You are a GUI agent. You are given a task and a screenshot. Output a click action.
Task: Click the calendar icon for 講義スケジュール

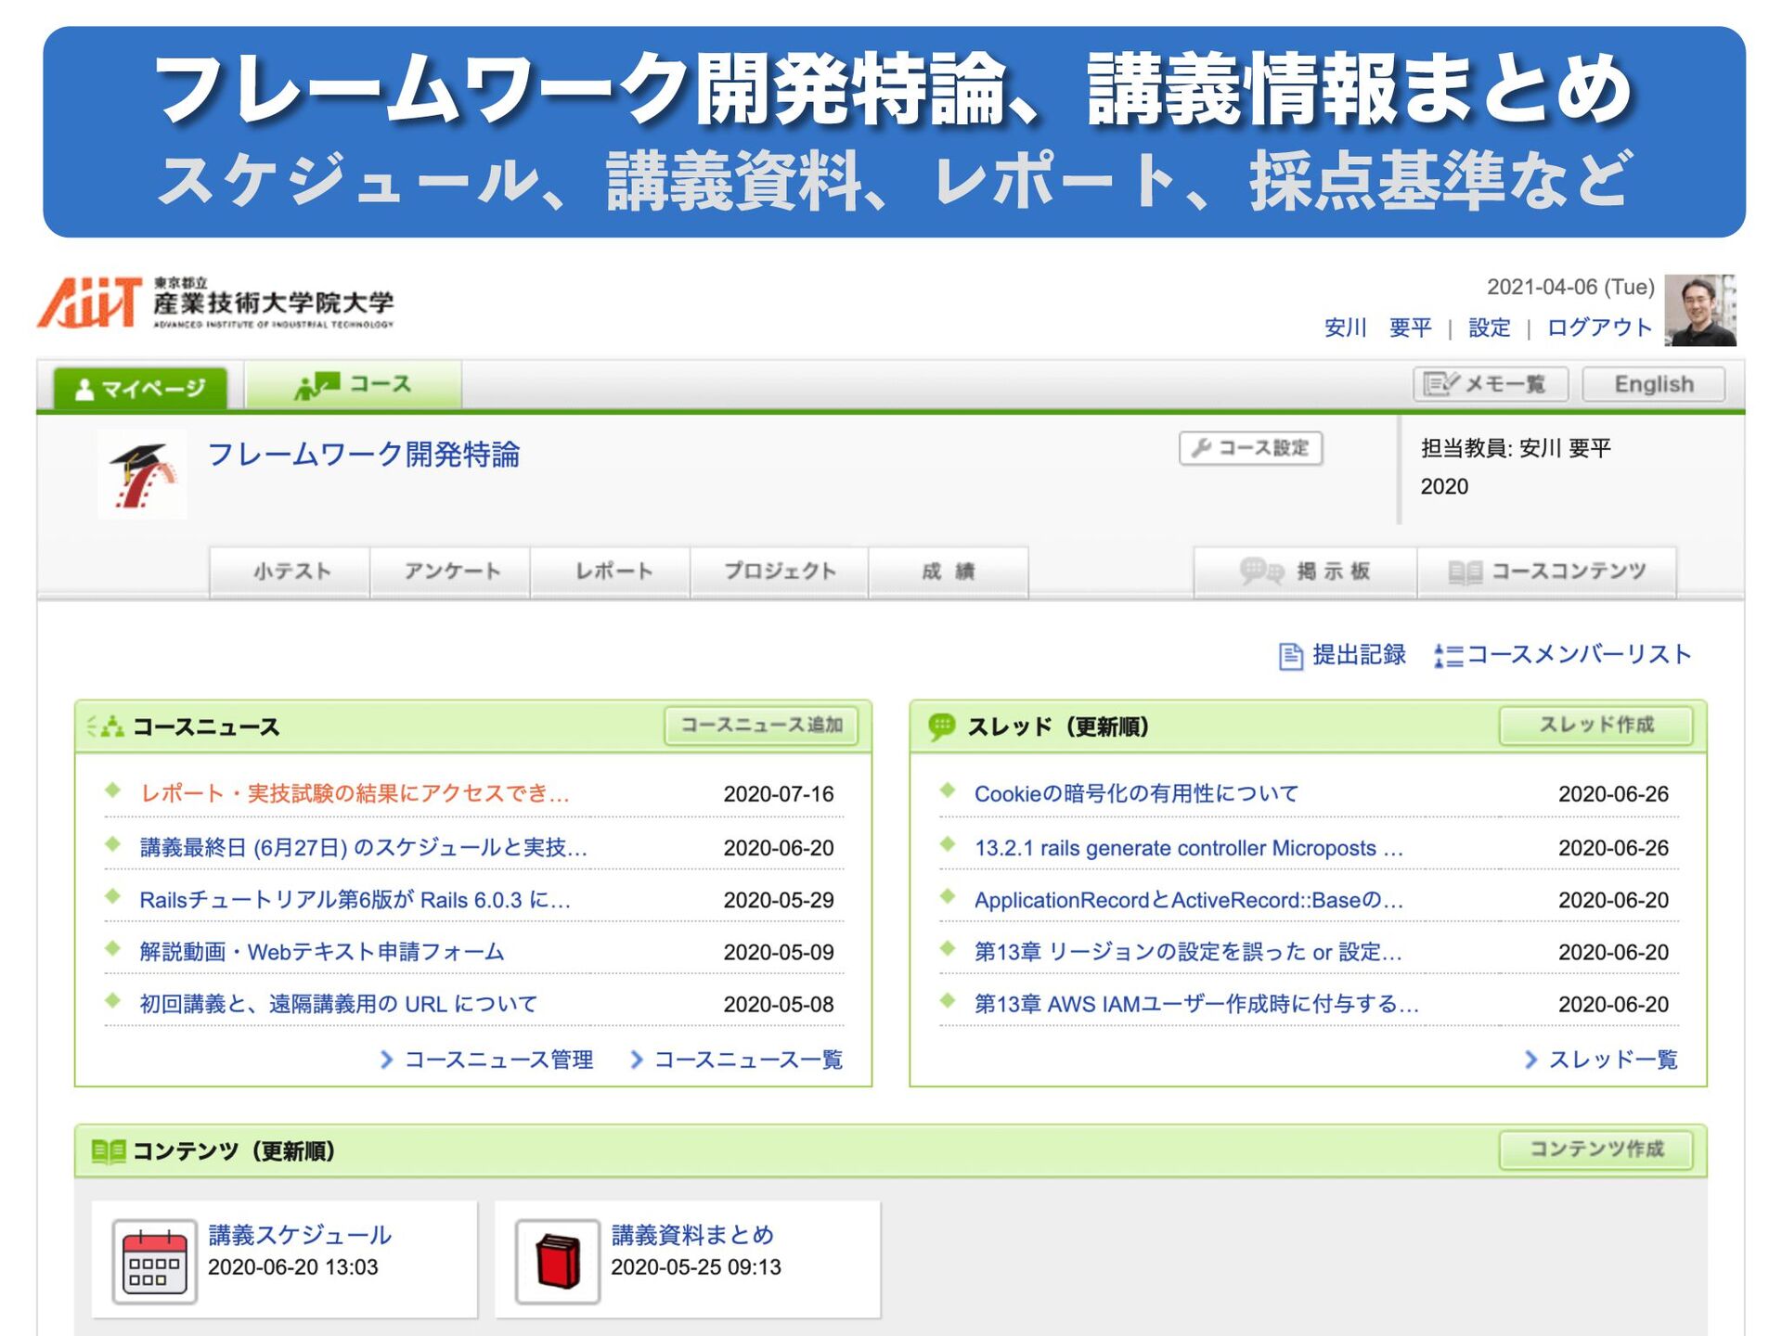(154, 1261)
